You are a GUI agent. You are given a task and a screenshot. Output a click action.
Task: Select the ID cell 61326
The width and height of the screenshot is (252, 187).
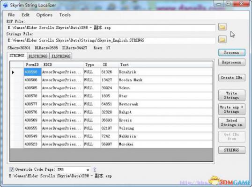tap(110, 72)
